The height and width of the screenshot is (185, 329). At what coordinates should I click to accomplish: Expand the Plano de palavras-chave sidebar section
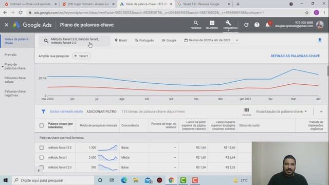[x=15, y=66]
